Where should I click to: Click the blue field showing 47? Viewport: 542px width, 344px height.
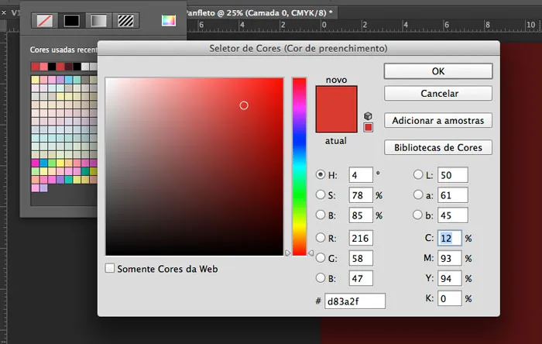[361, 278]
